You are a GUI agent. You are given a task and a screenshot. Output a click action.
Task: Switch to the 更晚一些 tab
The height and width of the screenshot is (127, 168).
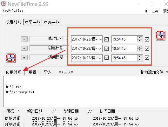[51, 22]
